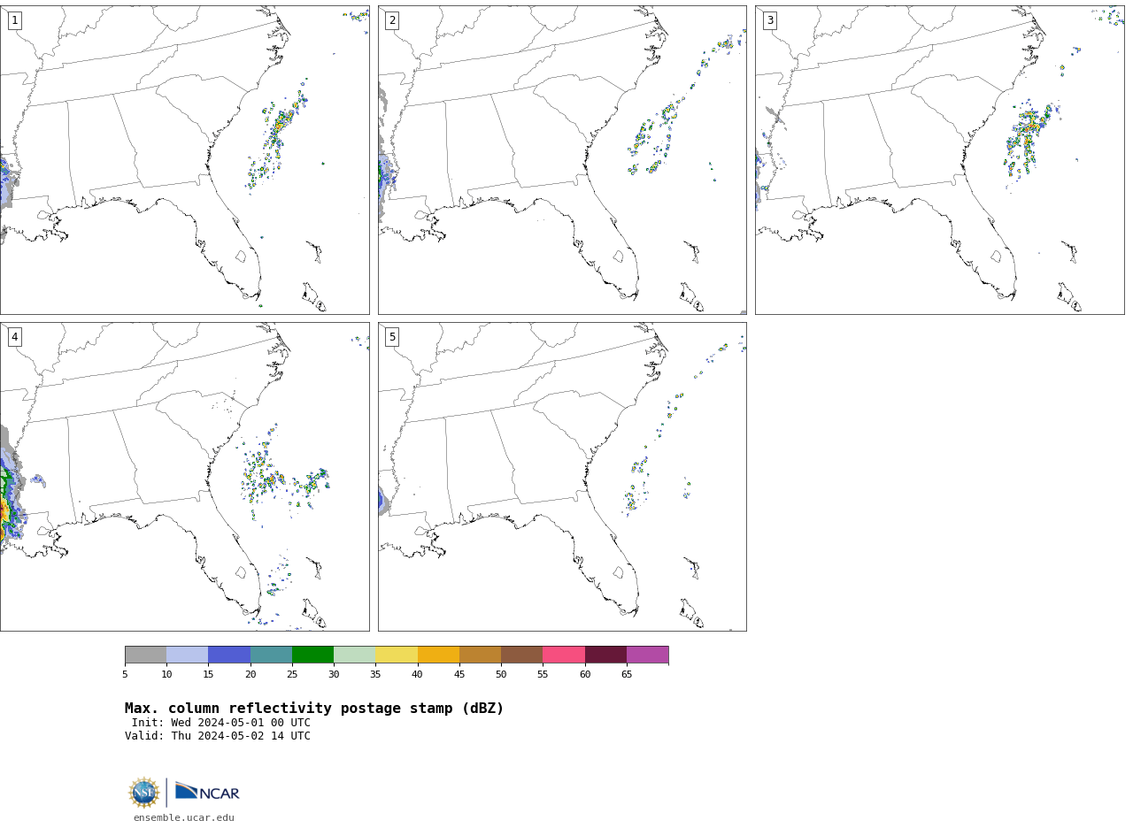This screenshot has height=828, width=1133.
Task: Click the NSF logo icon
Action: pos(144,793)
